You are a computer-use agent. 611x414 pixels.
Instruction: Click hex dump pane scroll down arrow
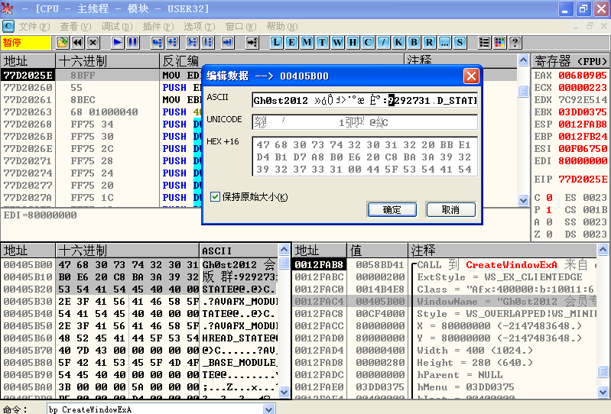click(284, 392)
